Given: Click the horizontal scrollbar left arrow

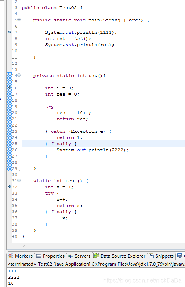Looking at the screenshot, I should (x=24, y=246).
